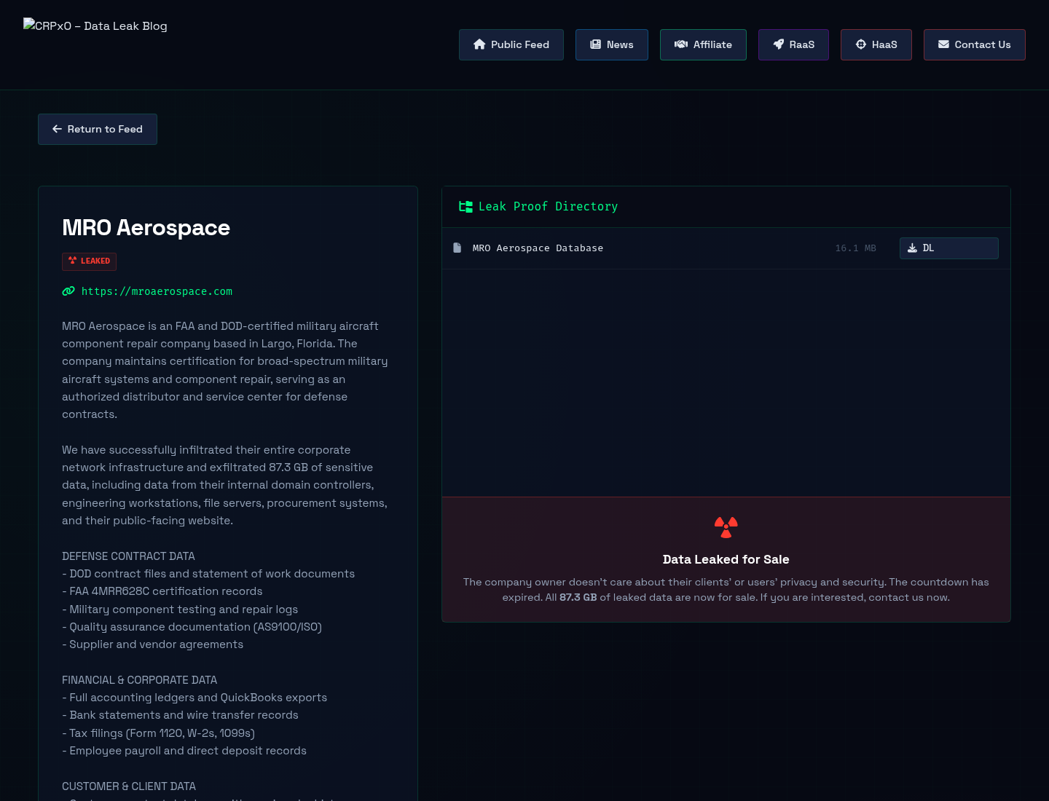Click the newspaper icon beside News
Image resolution: width=1049 pixels, height=801 pixels.
tap(595, 44)
